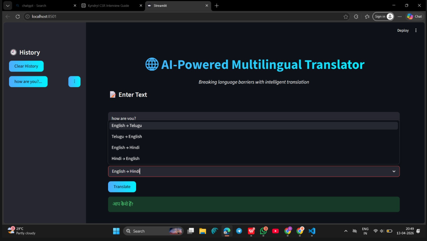427x241 pixels.
Task: Open the Streamlit main menu (three dots)
Action: pyautogui.click(x=416, y=30)
